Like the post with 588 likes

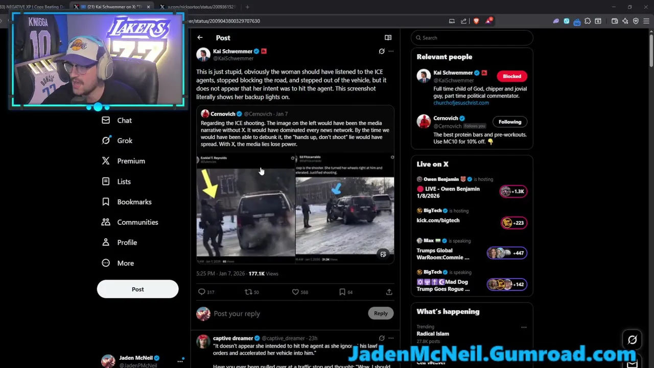pos(299,292)
